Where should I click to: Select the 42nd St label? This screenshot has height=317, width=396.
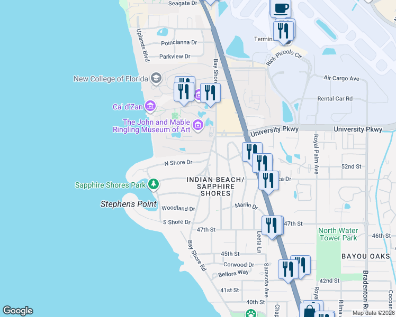point(330,281)
